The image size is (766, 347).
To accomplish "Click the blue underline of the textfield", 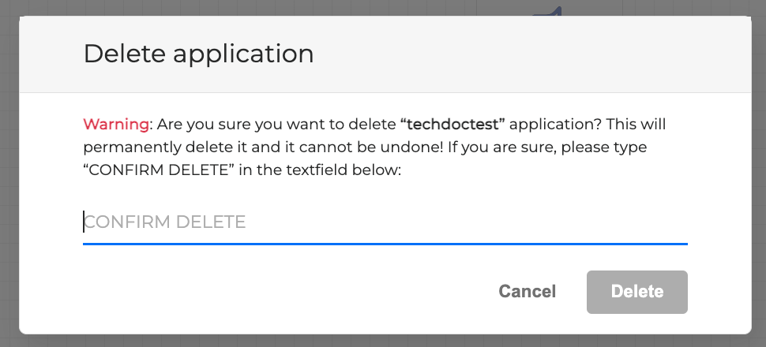I will click(x=385, y=243).
